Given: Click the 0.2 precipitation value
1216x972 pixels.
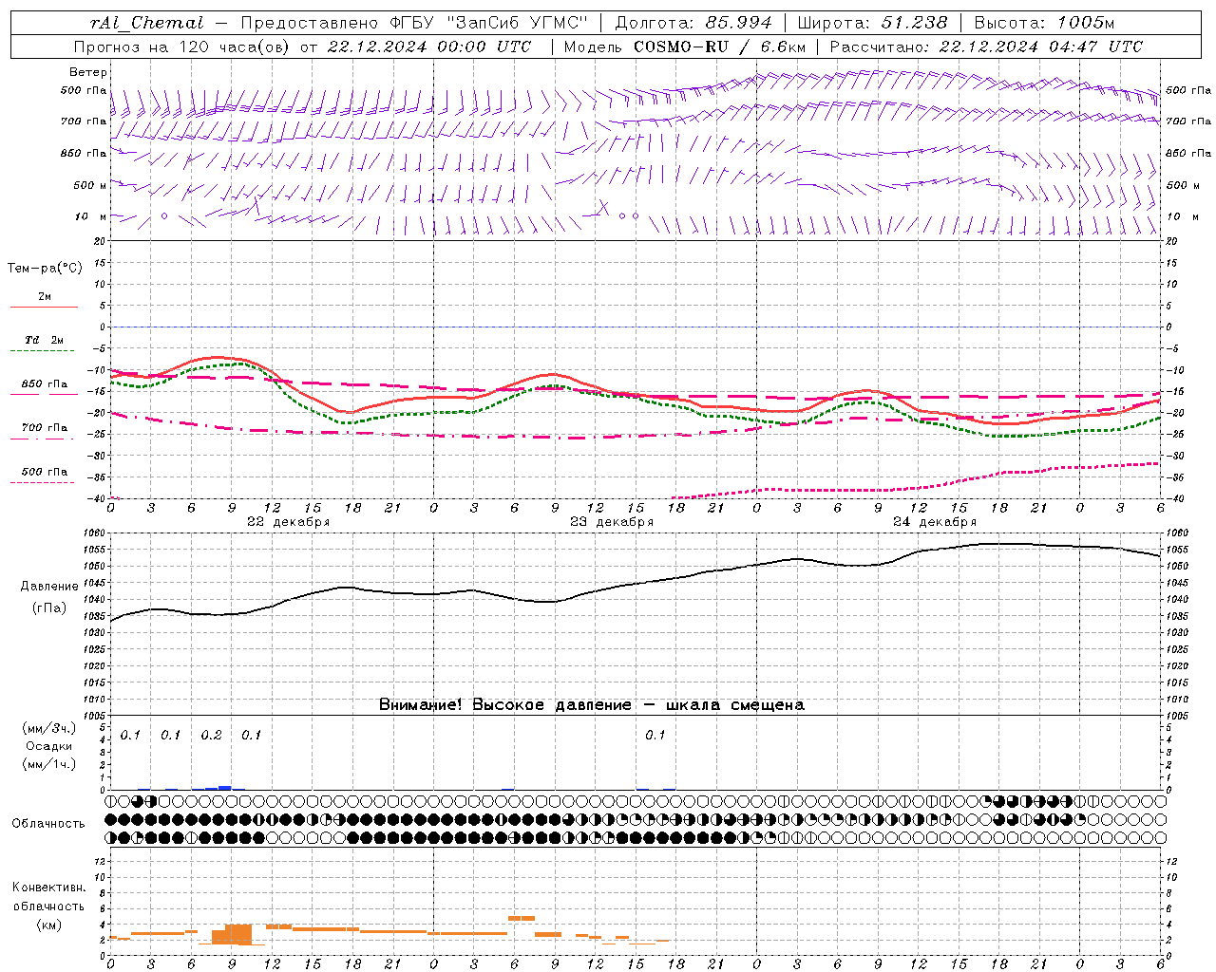Looking at the screenshot, I should coord(211,735).
